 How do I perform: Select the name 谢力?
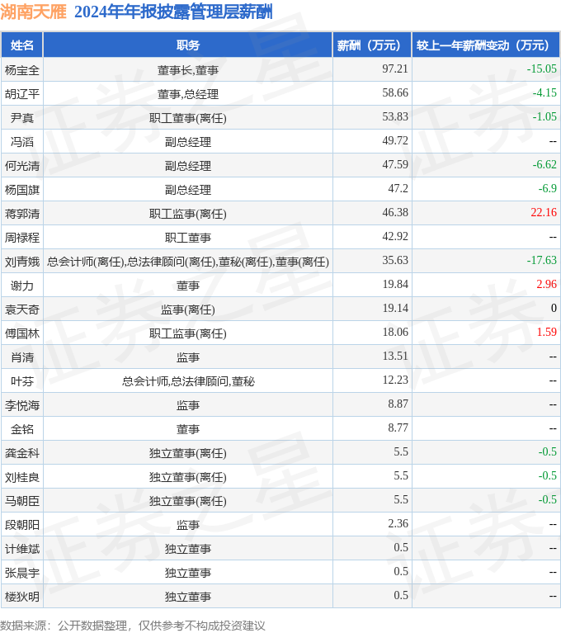[21, 286]
